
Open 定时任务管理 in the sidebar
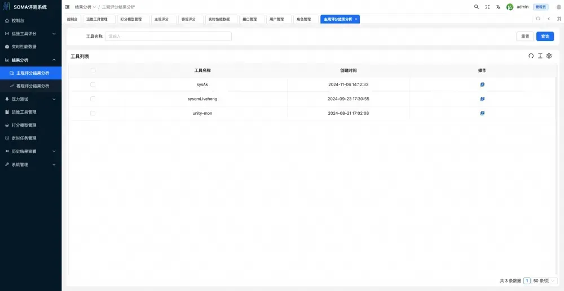30,138
